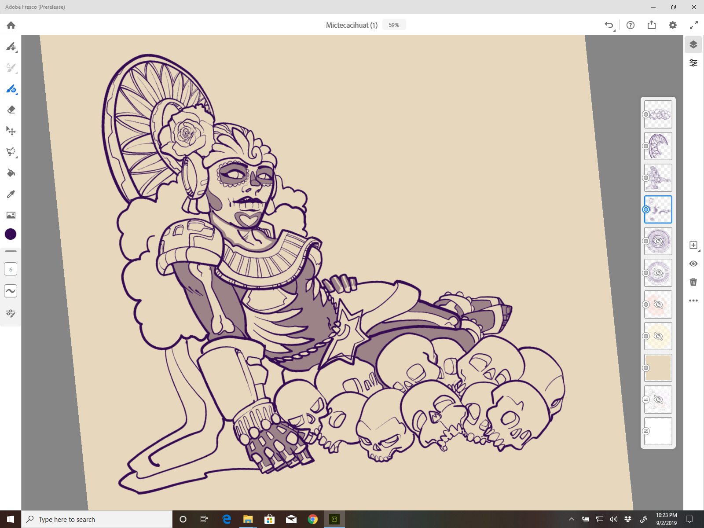The height and width of the screenshot is (528, 704).
Task: Show the hidden circular pattern layer
Action: [658, 241]
